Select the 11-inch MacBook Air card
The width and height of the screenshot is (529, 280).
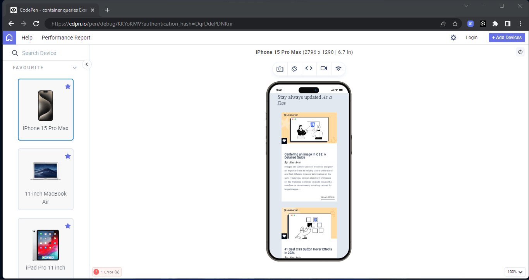tap(46, 179)
